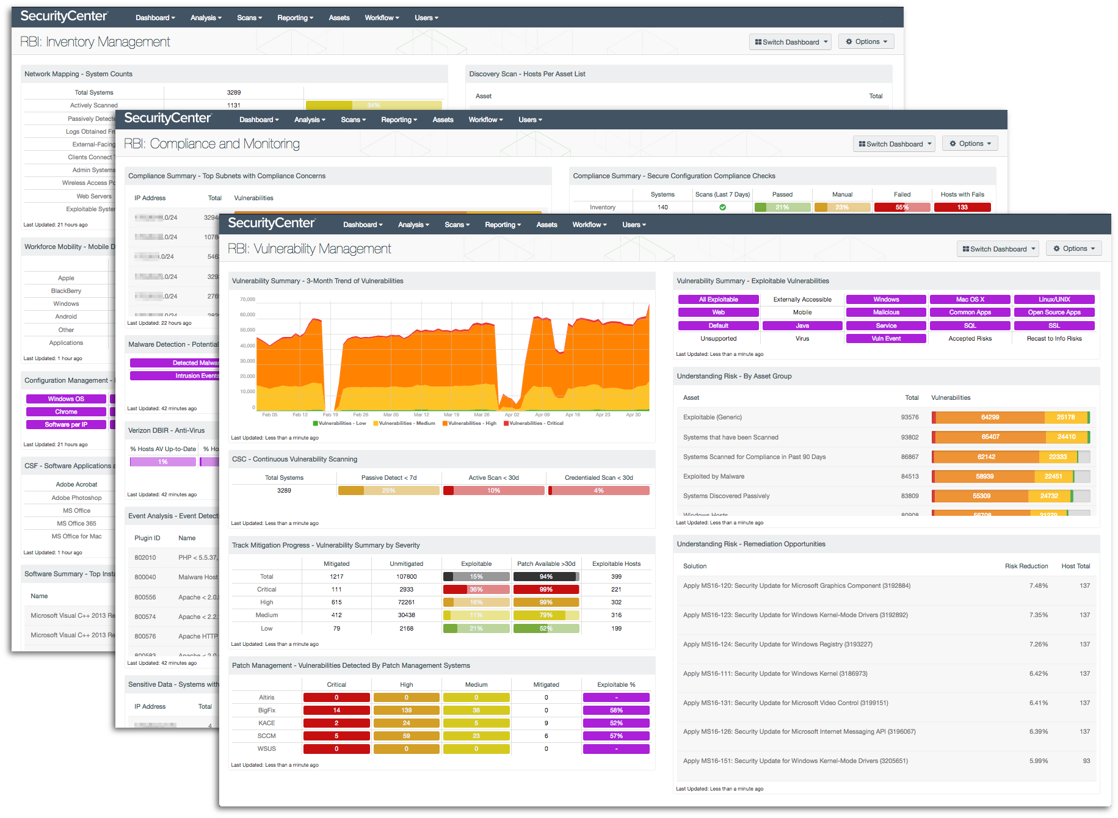Open Analysis menu in Inventory Management window
This screenshot has height=818, width=1118.
click(x=206, y=18)
